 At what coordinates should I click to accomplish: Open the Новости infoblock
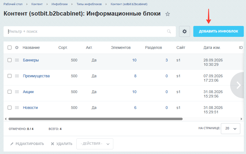pyautogui.click(x=30, y=108)
